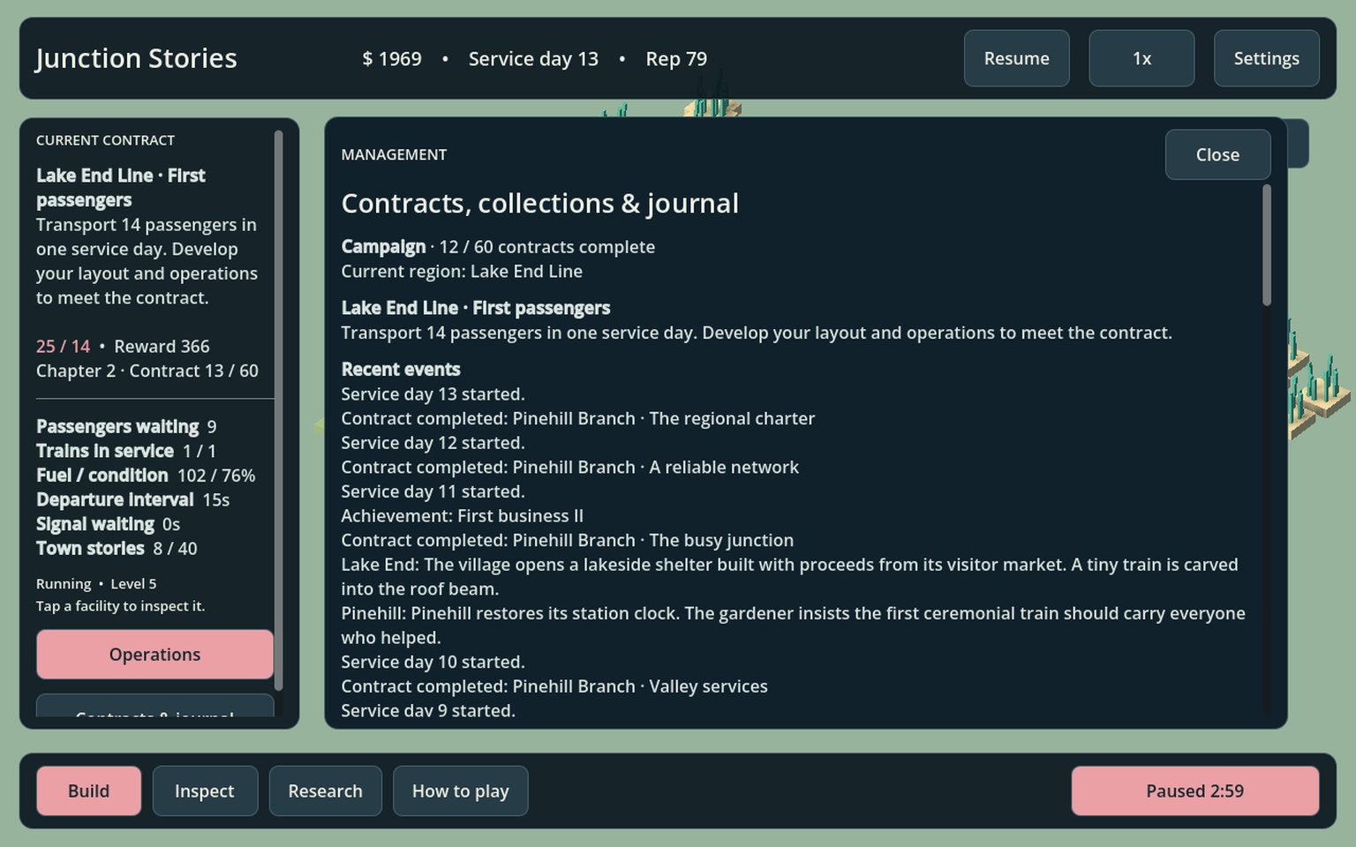Click the 'Trains in service 1 / 1' stat
The height and width of the screenshot is (847, 1356).
pyautogui.click(x=126, y=451)
